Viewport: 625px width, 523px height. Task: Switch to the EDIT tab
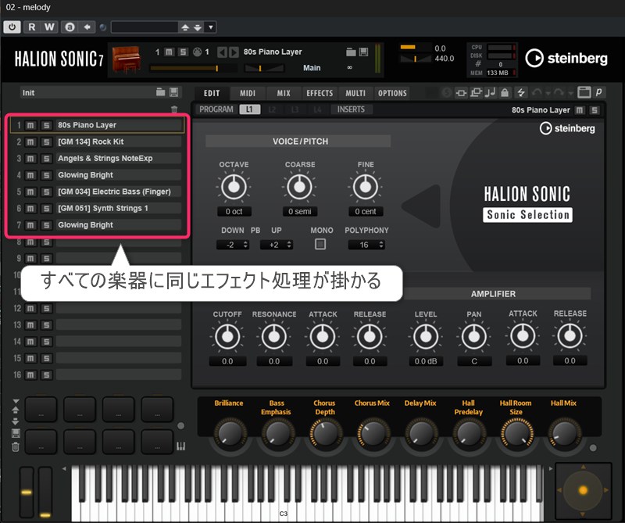[x=212, y=93]
